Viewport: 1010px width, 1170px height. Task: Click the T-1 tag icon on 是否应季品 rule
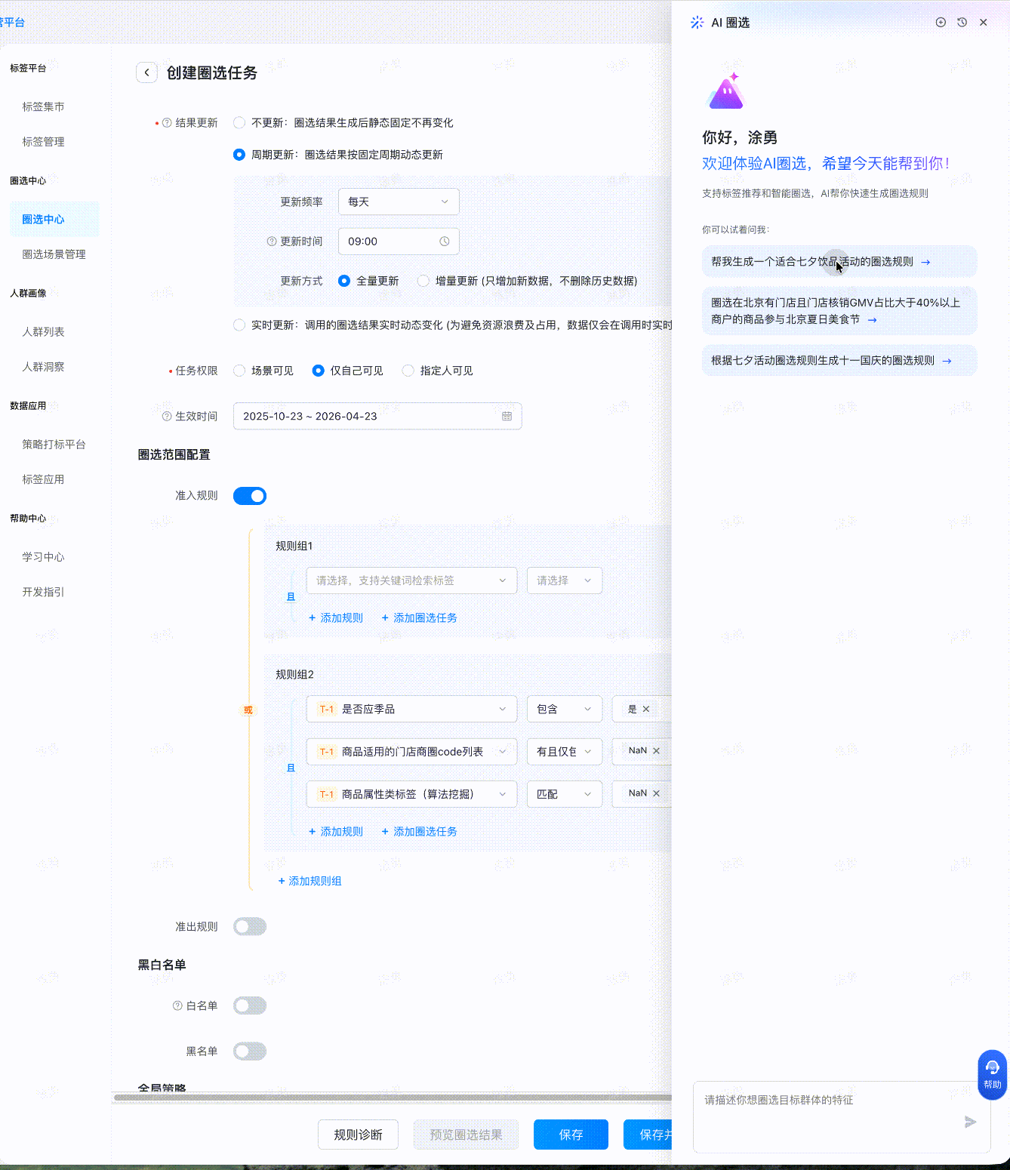[x=325, y=709]
